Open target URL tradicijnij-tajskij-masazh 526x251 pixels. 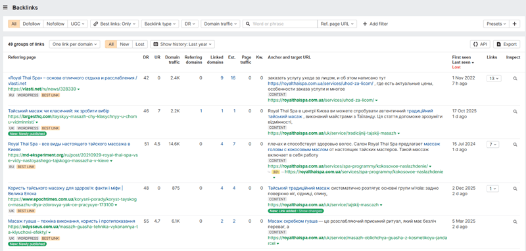click(x=332, y=133)
